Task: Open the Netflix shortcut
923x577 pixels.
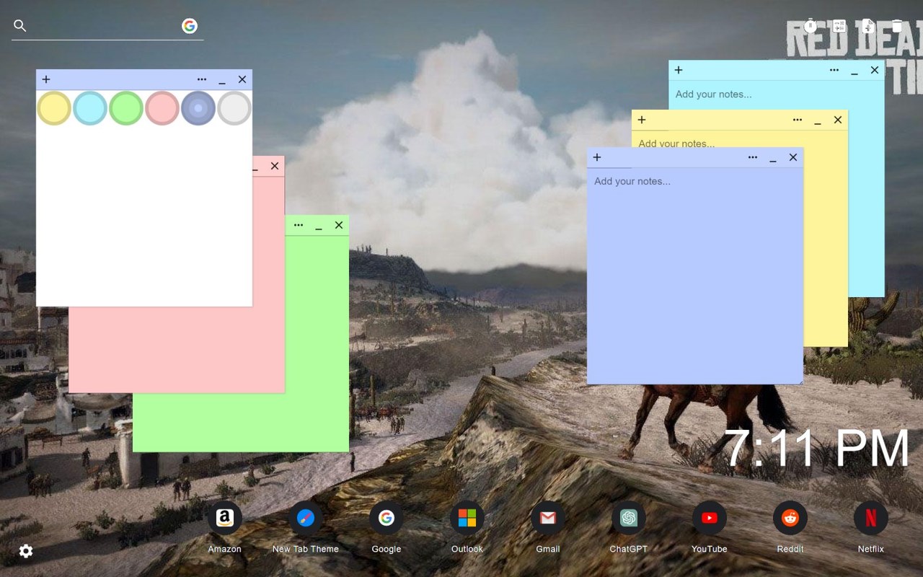Action: pyautogui.click(x=871, y=518)
